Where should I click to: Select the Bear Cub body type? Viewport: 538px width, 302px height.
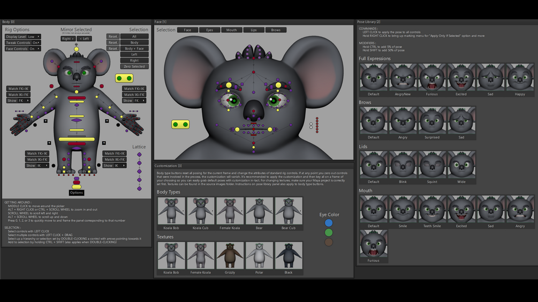click(x=289, y=211)
